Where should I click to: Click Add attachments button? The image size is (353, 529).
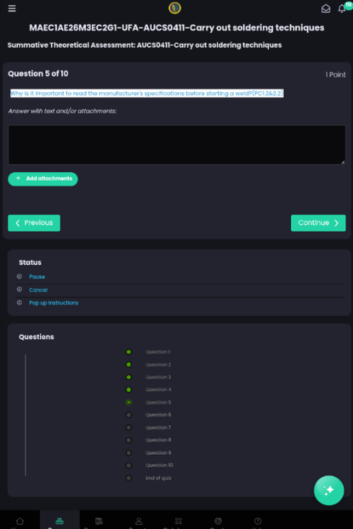point(43,179)
